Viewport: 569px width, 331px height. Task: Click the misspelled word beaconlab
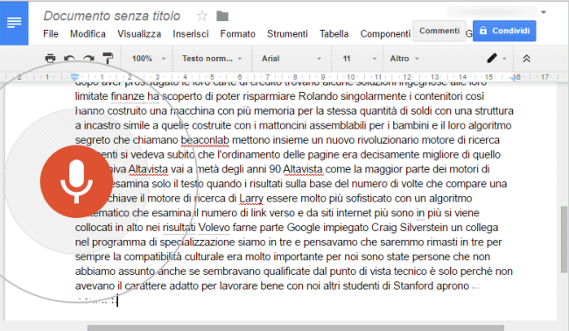click(x=205, y=140)
